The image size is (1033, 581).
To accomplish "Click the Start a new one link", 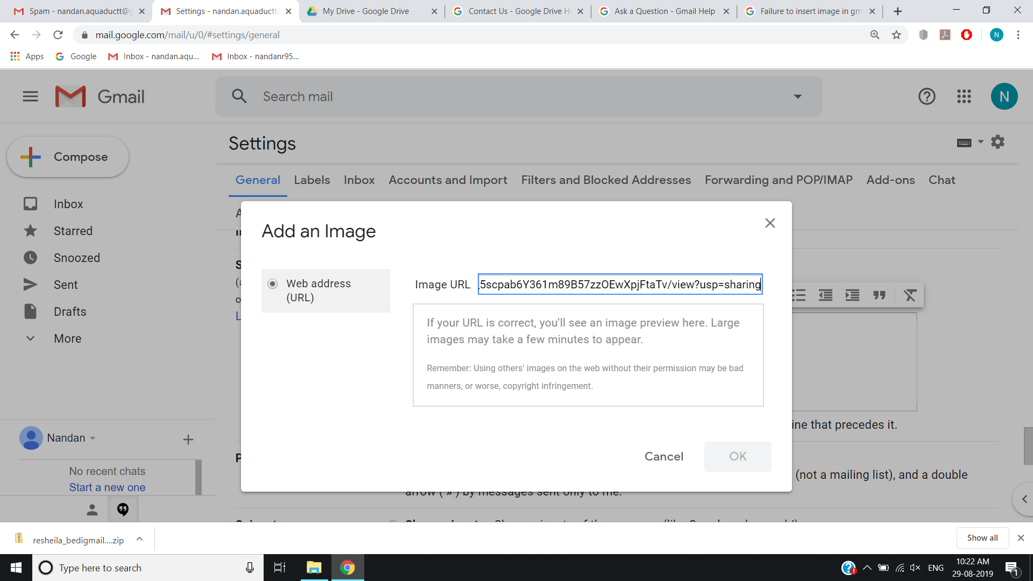I will tap(107, 487).
